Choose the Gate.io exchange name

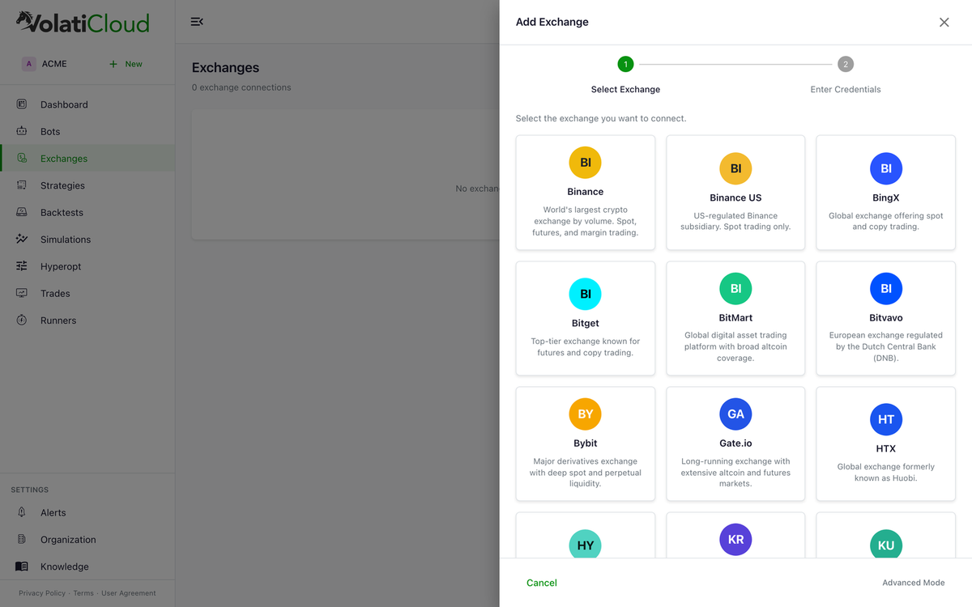tap(735, 443)
